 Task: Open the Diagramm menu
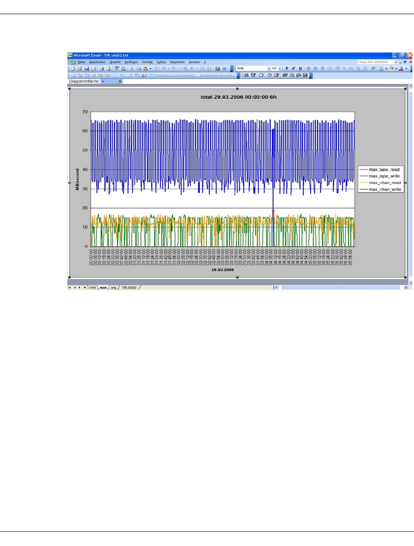177,62
